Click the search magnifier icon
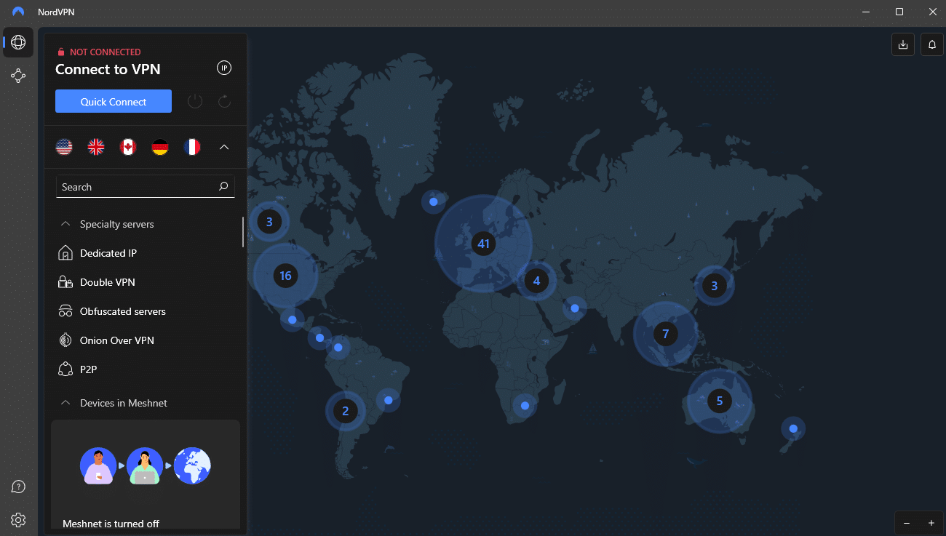This screenshot has height=536, width=946. click(x=223, y=187)
